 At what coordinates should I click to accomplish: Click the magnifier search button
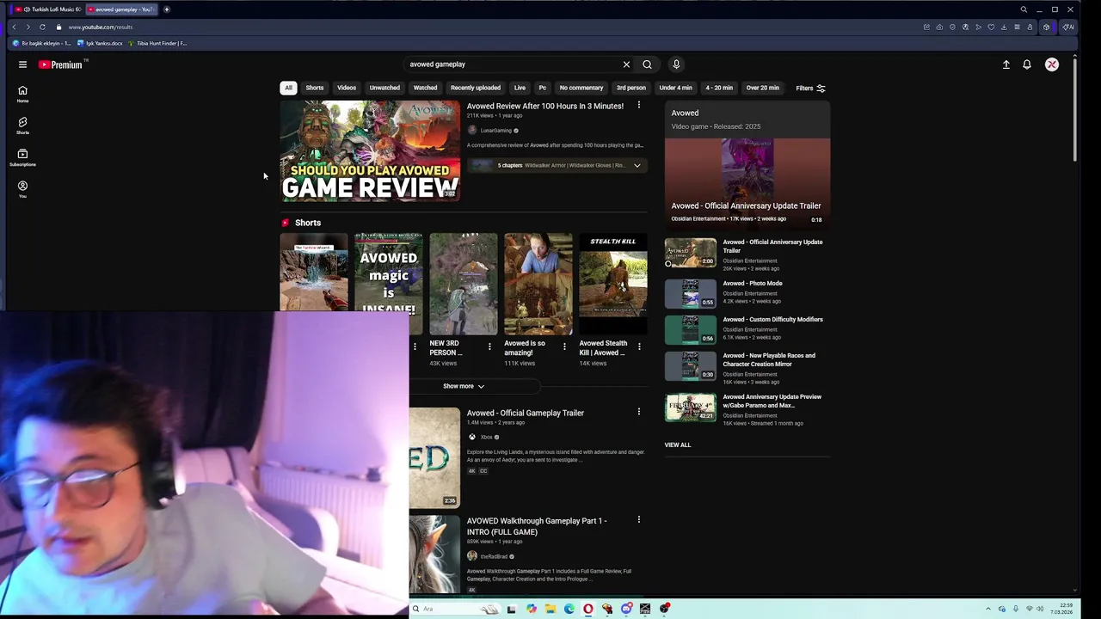(647, 64)
